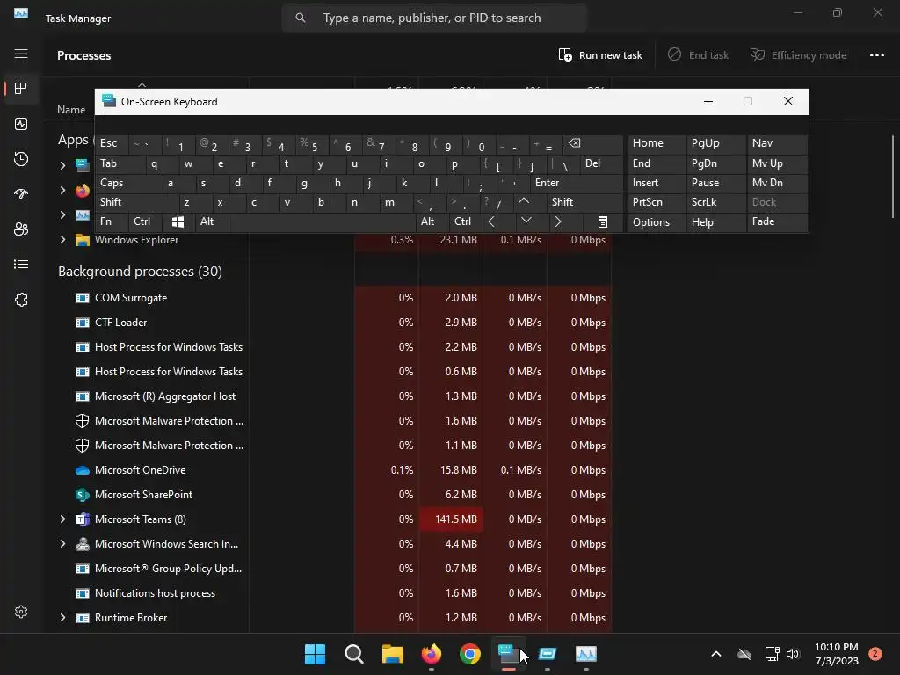Expand the first app row under Apps
The width and height of the screenshot is (900, 675).
click(62, 165)
